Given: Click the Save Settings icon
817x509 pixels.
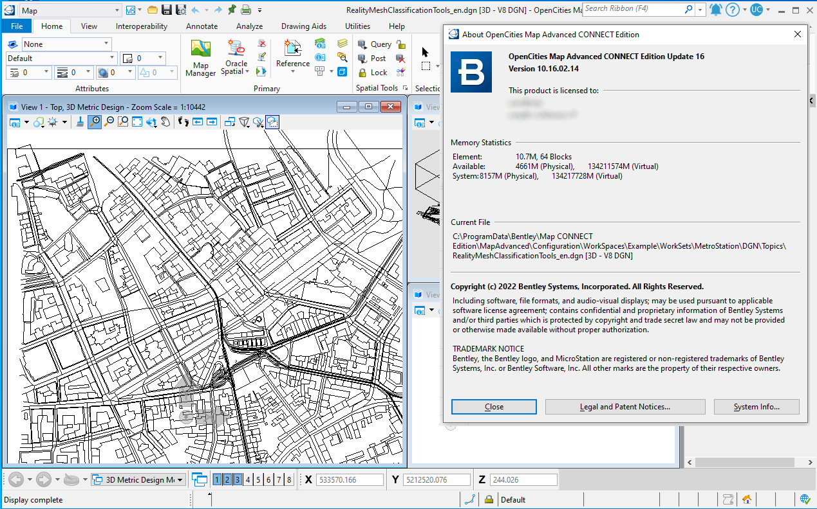Looking at the screenshot, I should point(182,10).
